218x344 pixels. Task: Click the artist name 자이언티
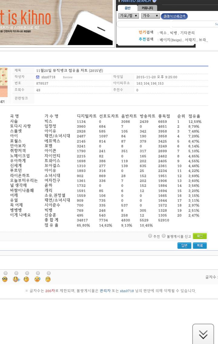tap(52, 156)
